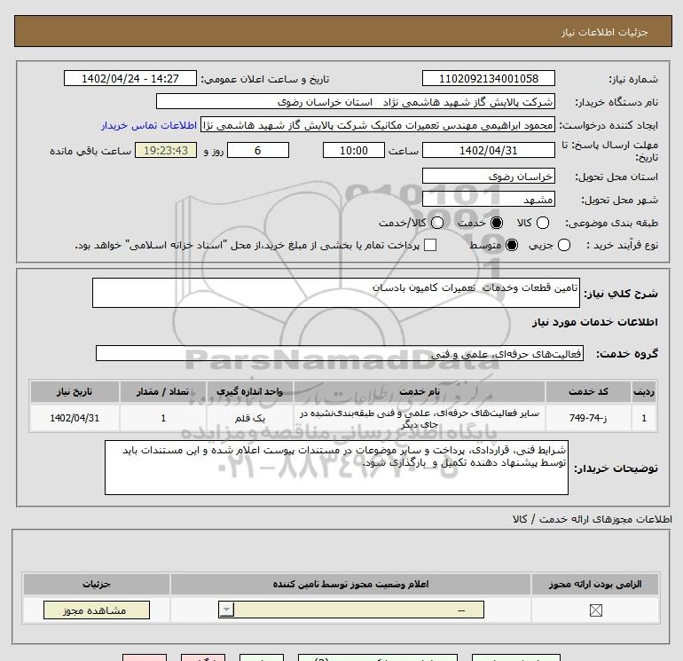Image resolution: width=683 pixels, height=661 pixels.
Task: Click the نام خدمت column header
Action: pyautogui.click(x=420, y=391)
